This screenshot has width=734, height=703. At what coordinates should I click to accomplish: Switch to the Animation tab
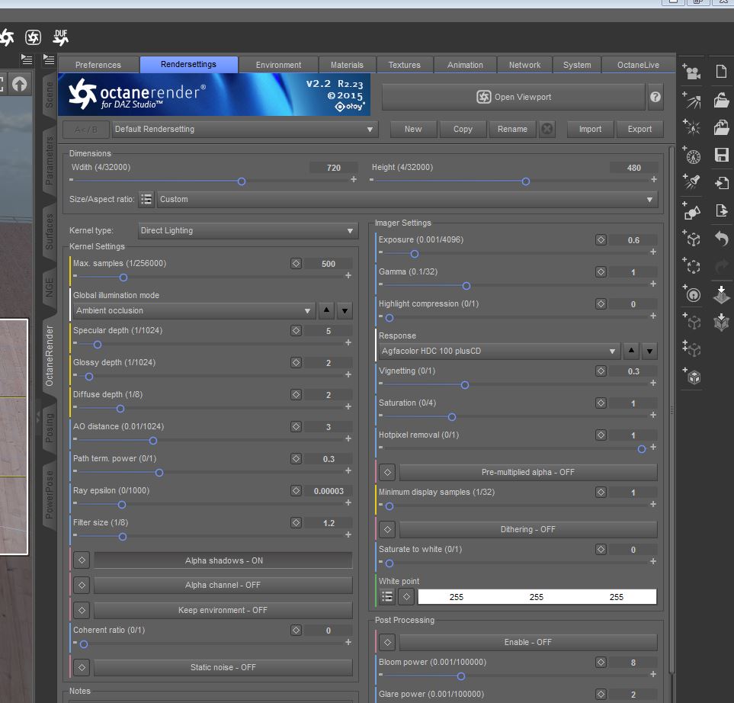coord(465,65)
